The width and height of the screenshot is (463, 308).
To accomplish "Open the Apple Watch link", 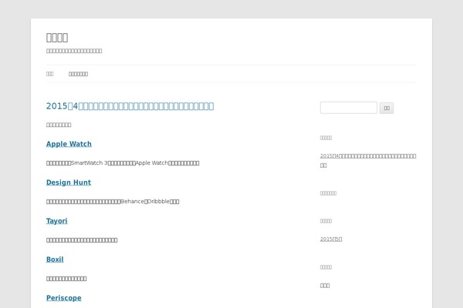I will pos(69,144).
